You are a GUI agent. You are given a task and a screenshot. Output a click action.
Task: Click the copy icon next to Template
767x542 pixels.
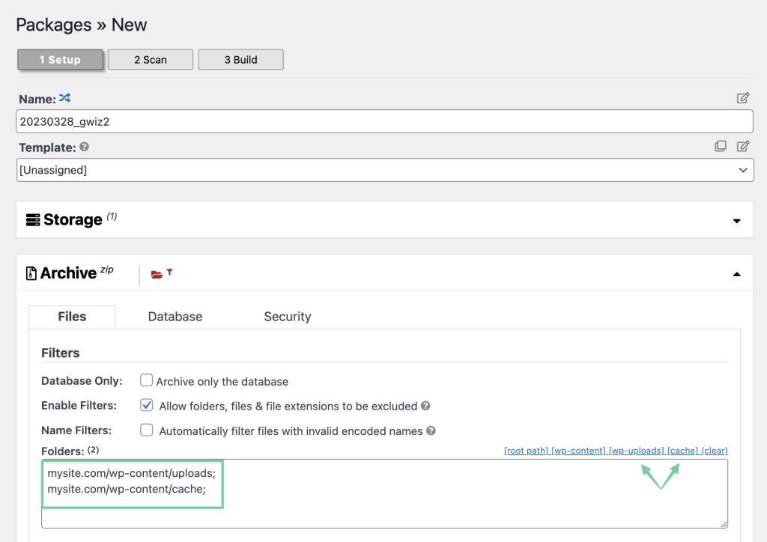[x=721, y=146]
